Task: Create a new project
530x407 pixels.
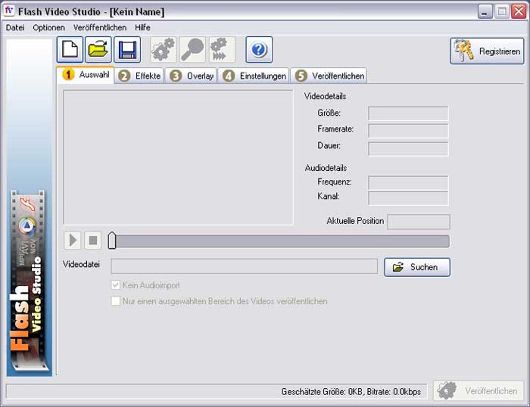Action: click(x=69, y=49)
